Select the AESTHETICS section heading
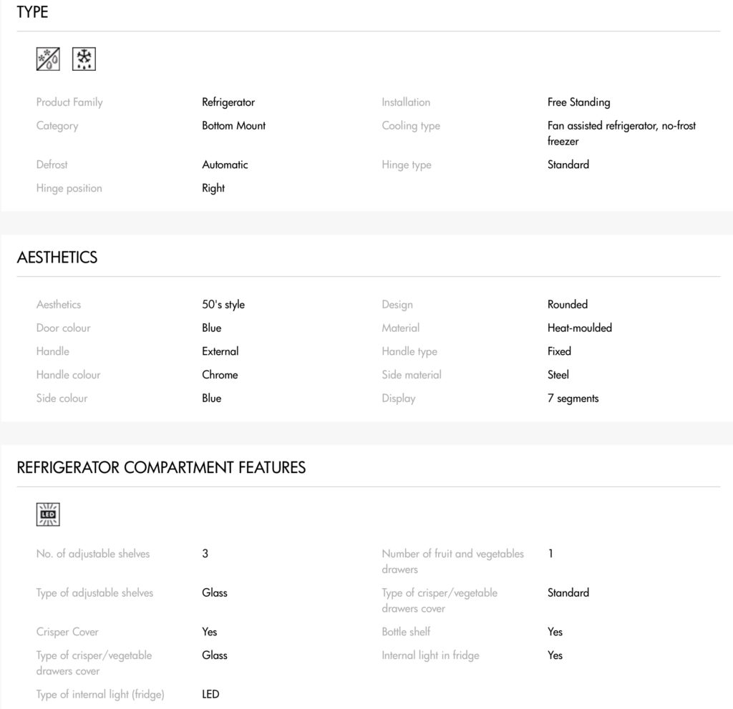 [x=57, y=257]
